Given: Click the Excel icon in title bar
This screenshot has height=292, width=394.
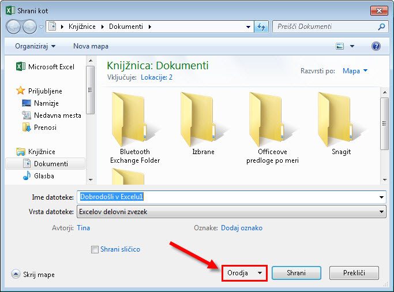Looking at the screenshot, I should pyautogui.click(x=10, y=10).
